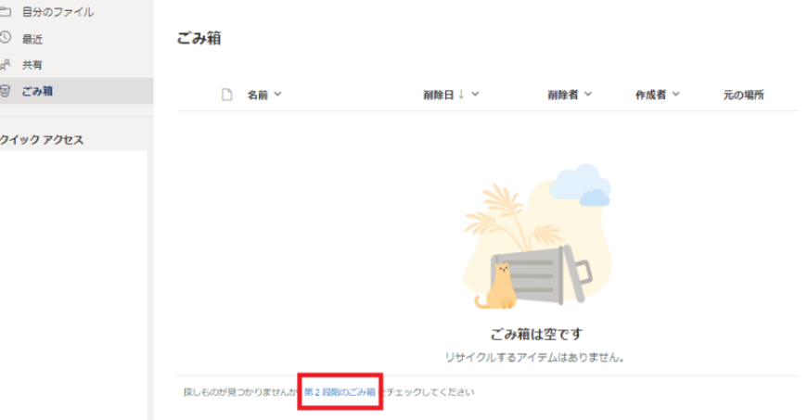This screenshot has height=420, width=808.
Task: Open the 第 2 段階のごみ箱 link
Action: [x=340, y=392]
